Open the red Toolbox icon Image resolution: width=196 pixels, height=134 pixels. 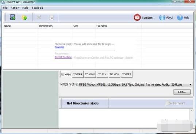pos(137,17)
